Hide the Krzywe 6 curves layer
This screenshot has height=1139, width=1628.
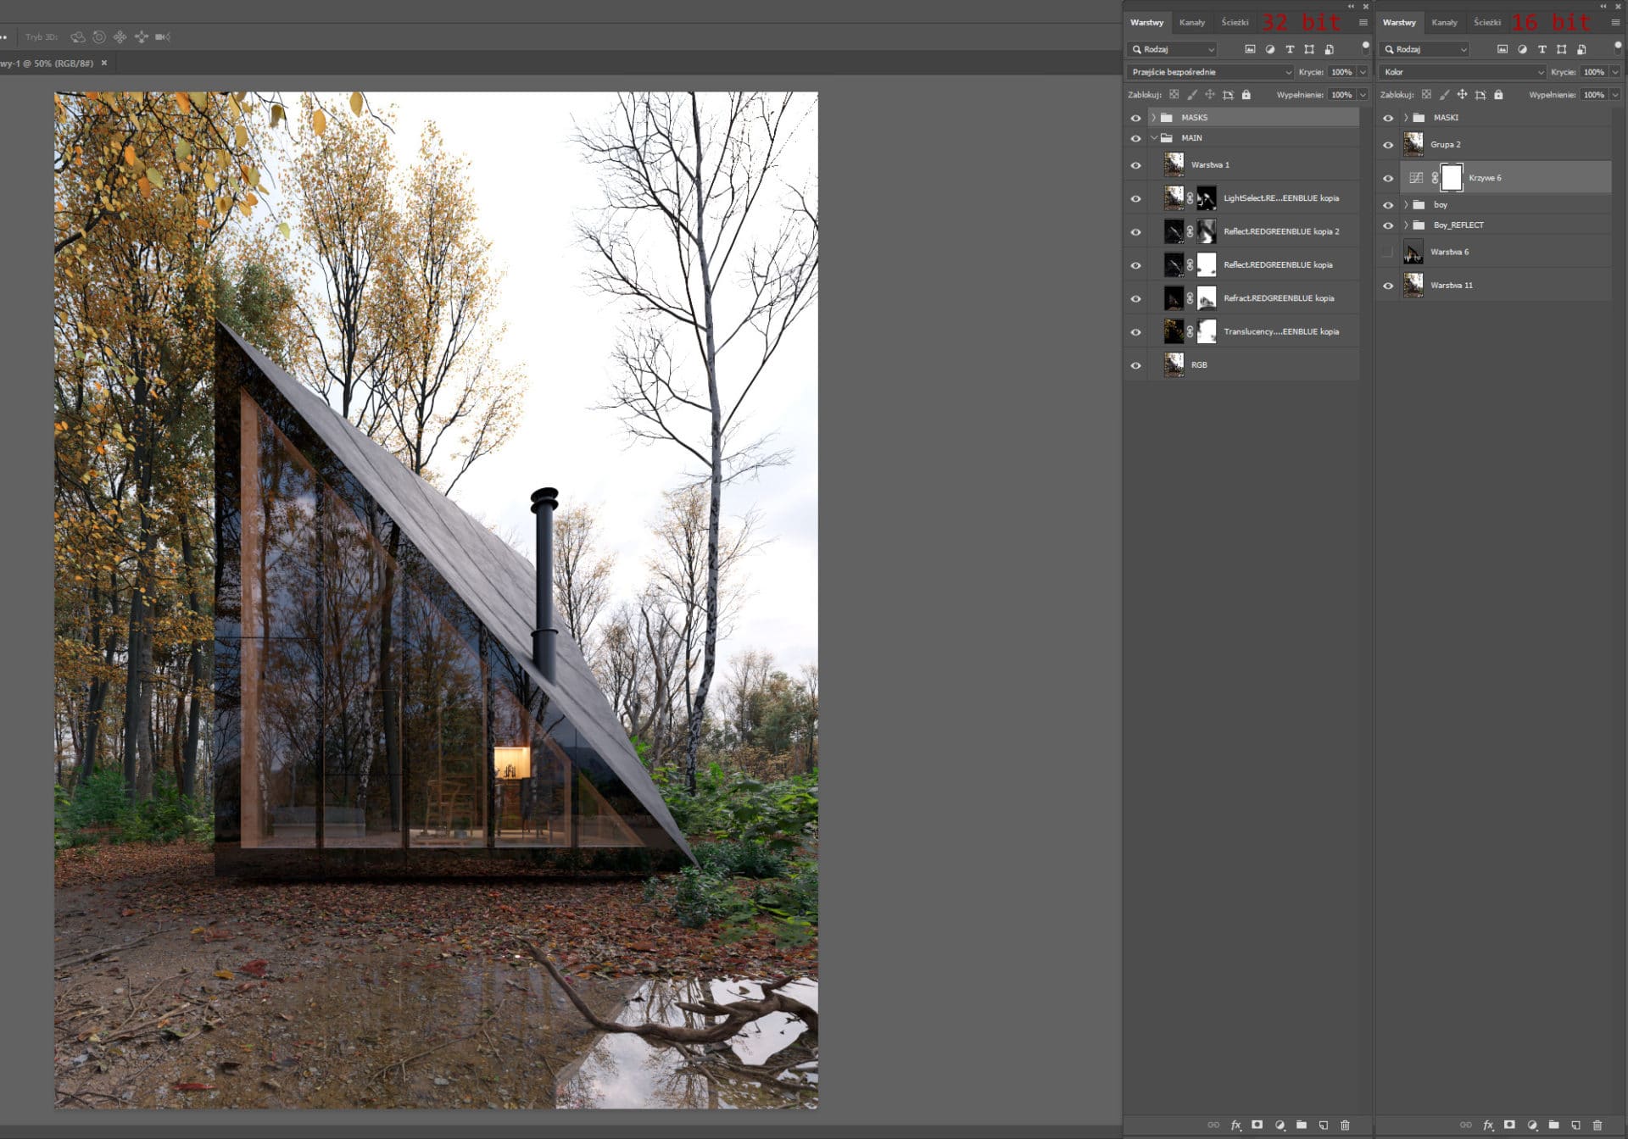point(1387,178)
